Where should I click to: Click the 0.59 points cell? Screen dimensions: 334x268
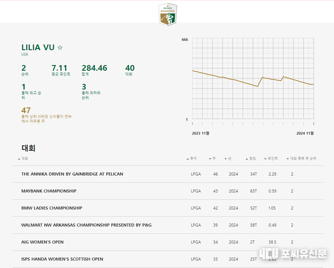pos(272,191)
